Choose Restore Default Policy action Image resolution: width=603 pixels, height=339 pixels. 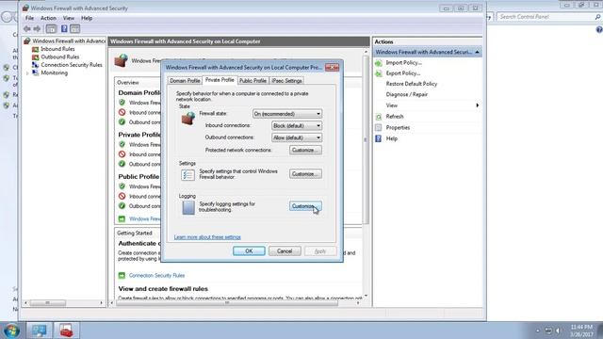click(x=412, y=84)
